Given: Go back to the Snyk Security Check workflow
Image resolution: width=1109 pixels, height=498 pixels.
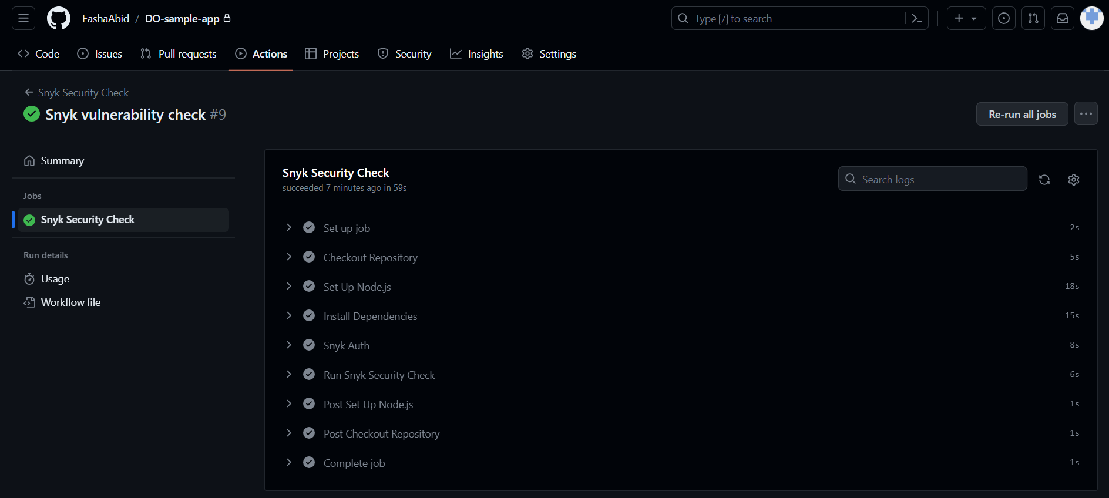Looking at the screenshot, I should tap(83, 93).
